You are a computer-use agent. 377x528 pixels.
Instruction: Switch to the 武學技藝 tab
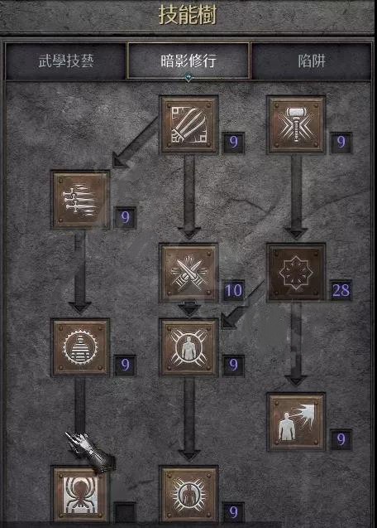pos(66,61)
